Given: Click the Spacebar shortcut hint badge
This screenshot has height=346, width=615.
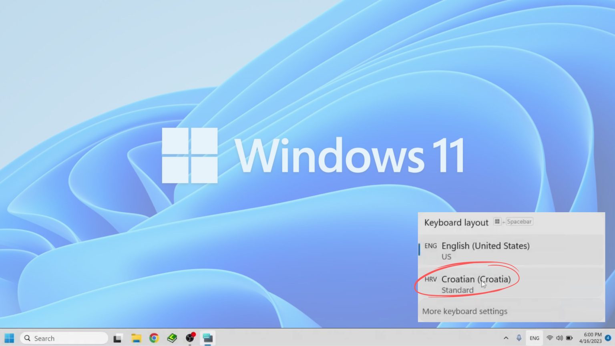Looking at the screenshot, I should pyautogui.click(x=519, y=221).
